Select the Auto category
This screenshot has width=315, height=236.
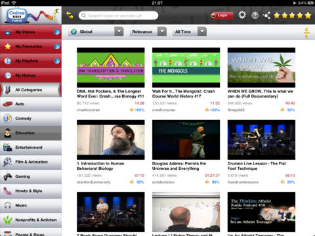pos(31,104)
